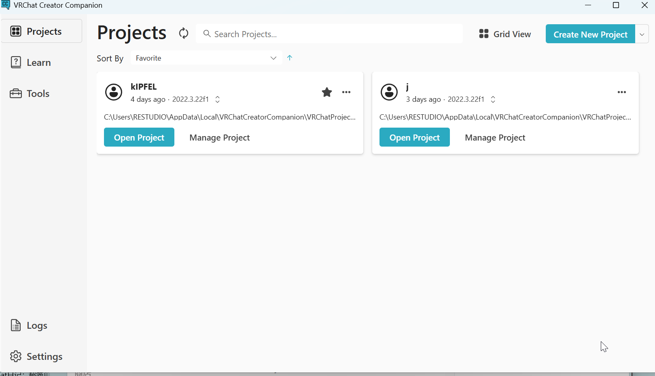
Task: Click Manage Project for project j
Action: pos(495,138)
